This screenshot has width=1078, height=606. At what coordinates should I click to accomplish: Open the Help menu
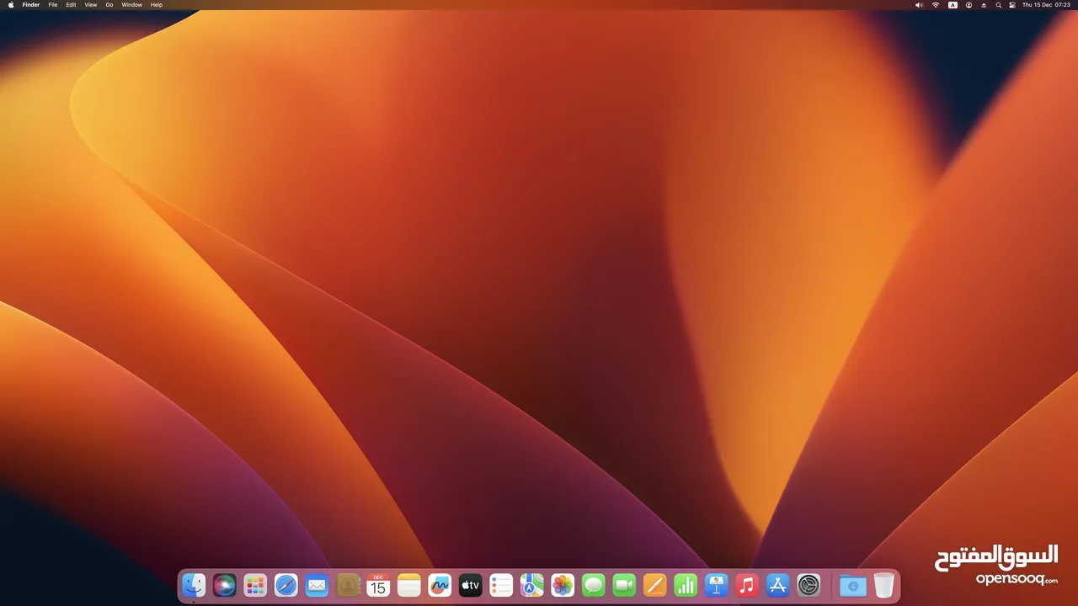point(157,5)
